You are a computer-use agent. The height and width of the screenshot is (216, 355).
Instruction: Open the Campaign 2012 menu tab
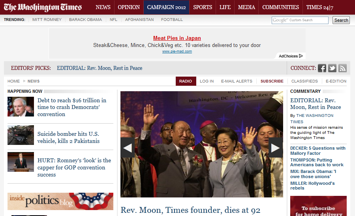166,7
